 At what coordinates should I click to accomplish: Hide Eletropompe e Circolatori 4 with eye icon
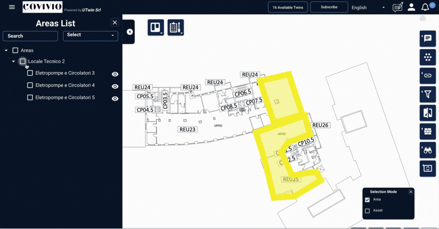115,87
